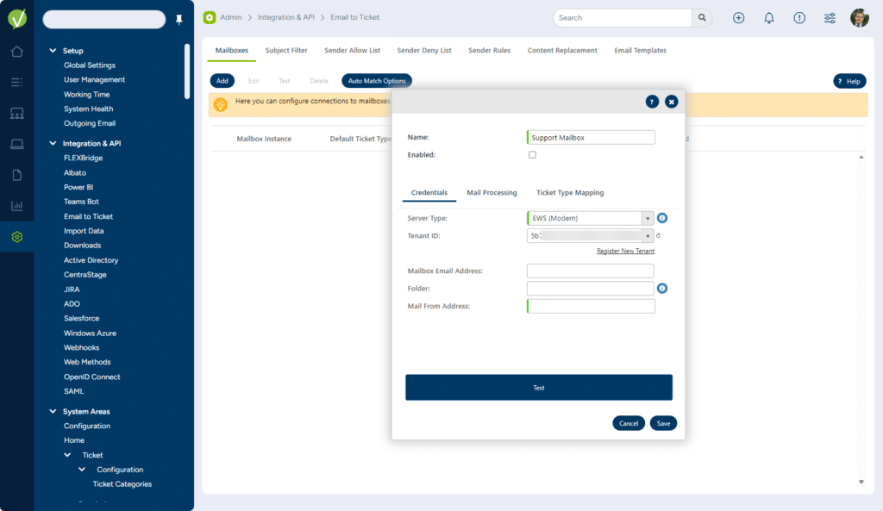Click the info icon beside Server Type
The image size is (883, 511).
[663, 218]
